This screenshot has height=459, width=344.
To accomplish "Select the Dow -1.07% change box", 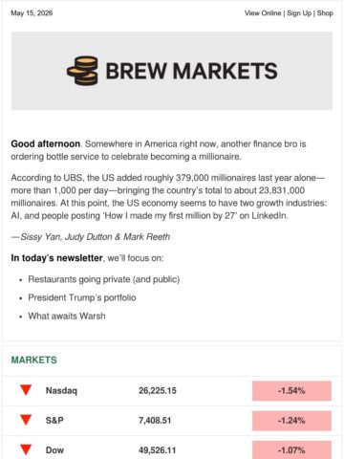I will click(x=291, y=450).
